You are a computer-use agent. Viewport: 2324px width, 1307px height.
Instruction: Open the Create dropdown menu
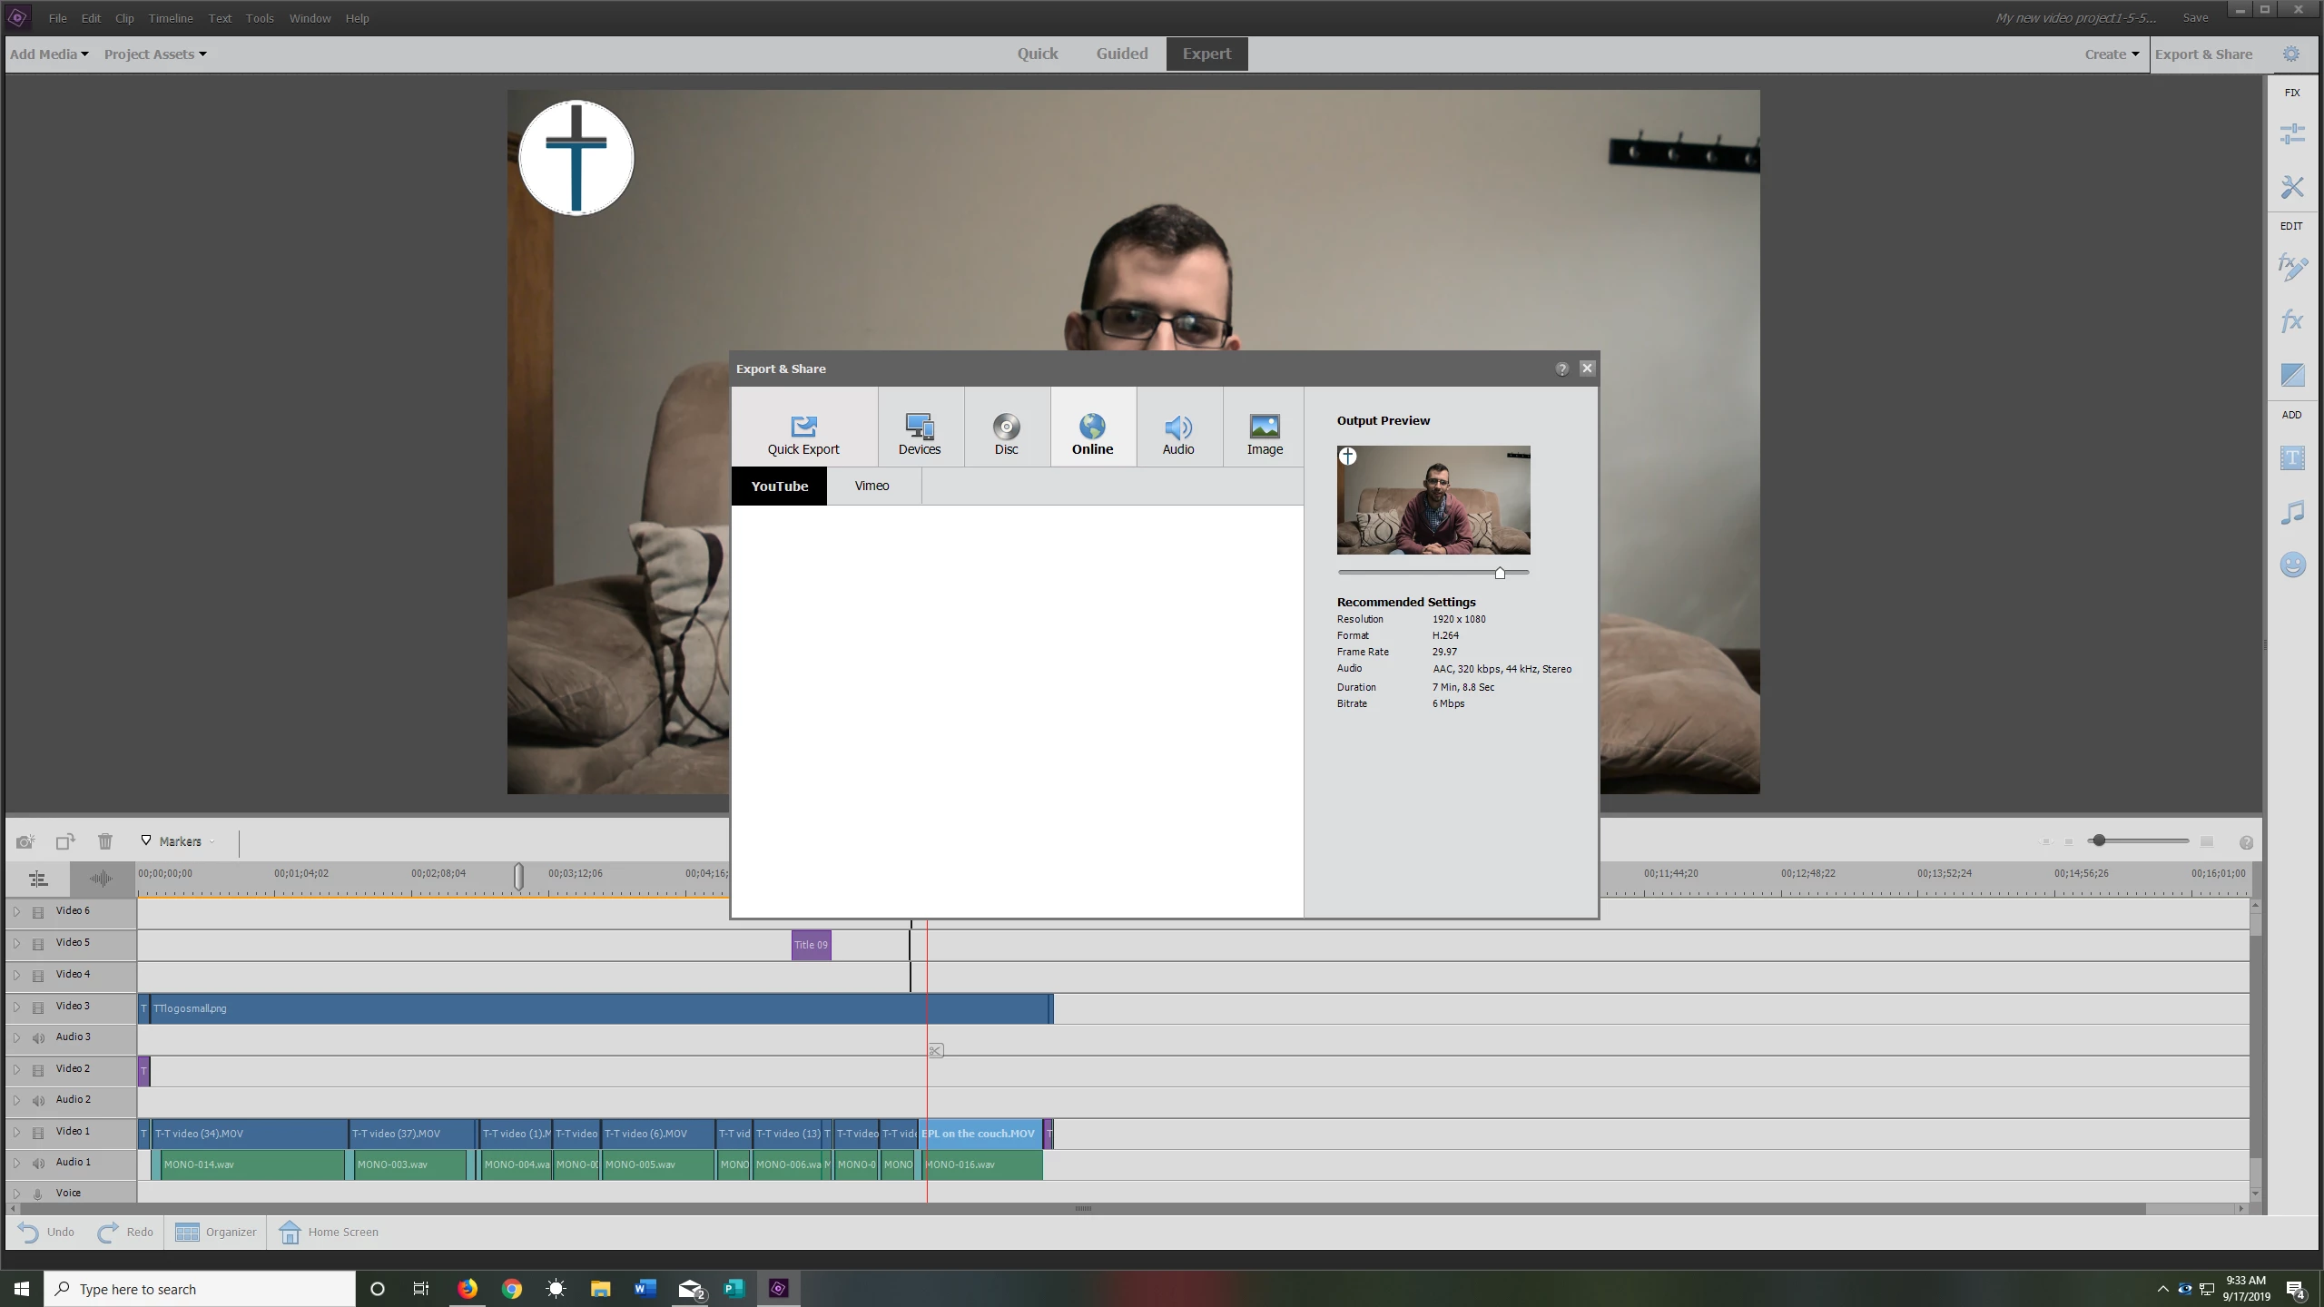(x=2111, y=54)
